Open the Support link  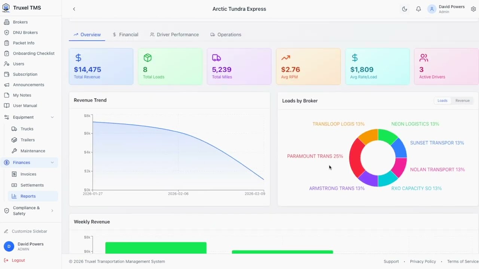pyautogui.click(x=391, y=262)
